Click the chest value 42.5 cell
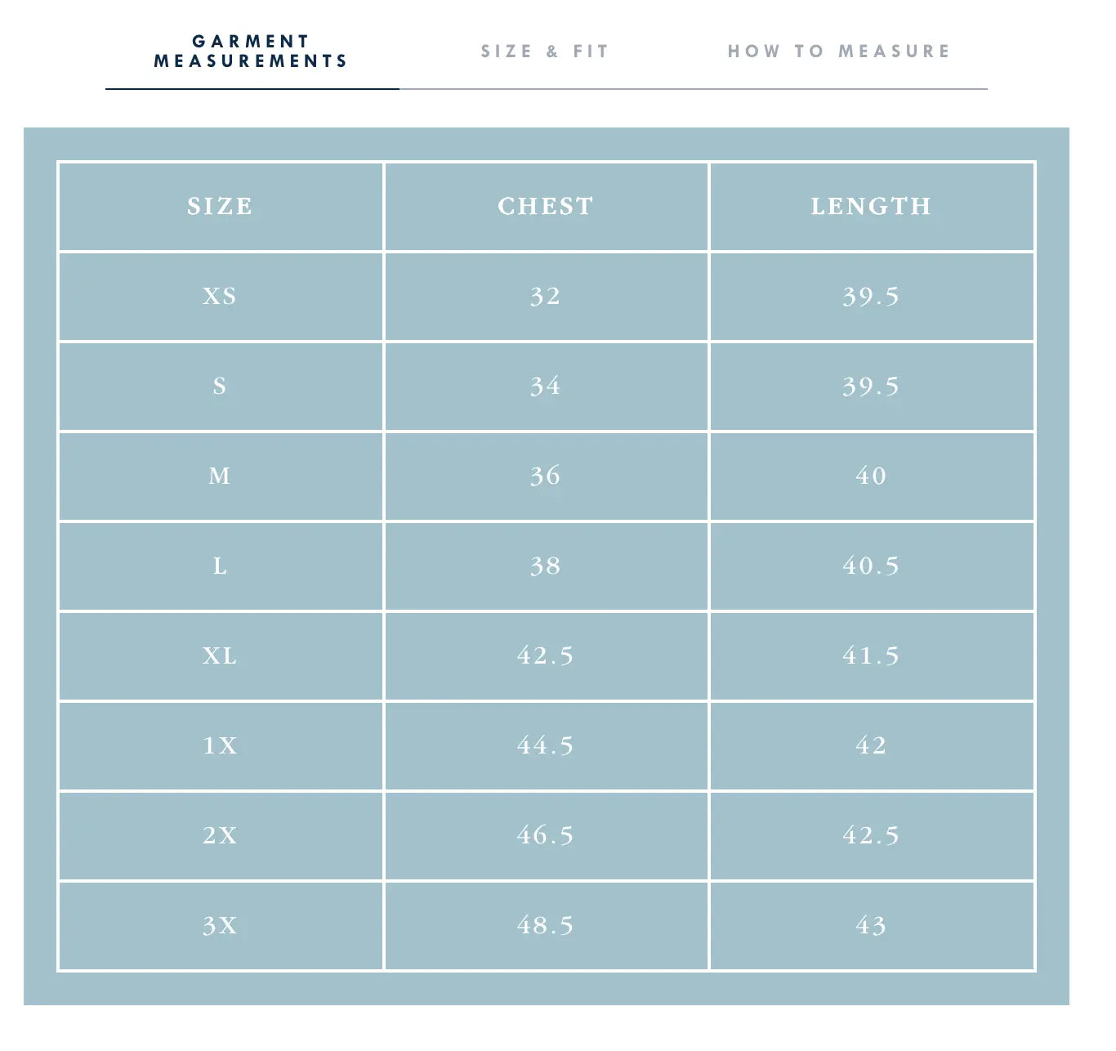The height and width of the screenshot is (1051, 1116). [x=546, y=656]
